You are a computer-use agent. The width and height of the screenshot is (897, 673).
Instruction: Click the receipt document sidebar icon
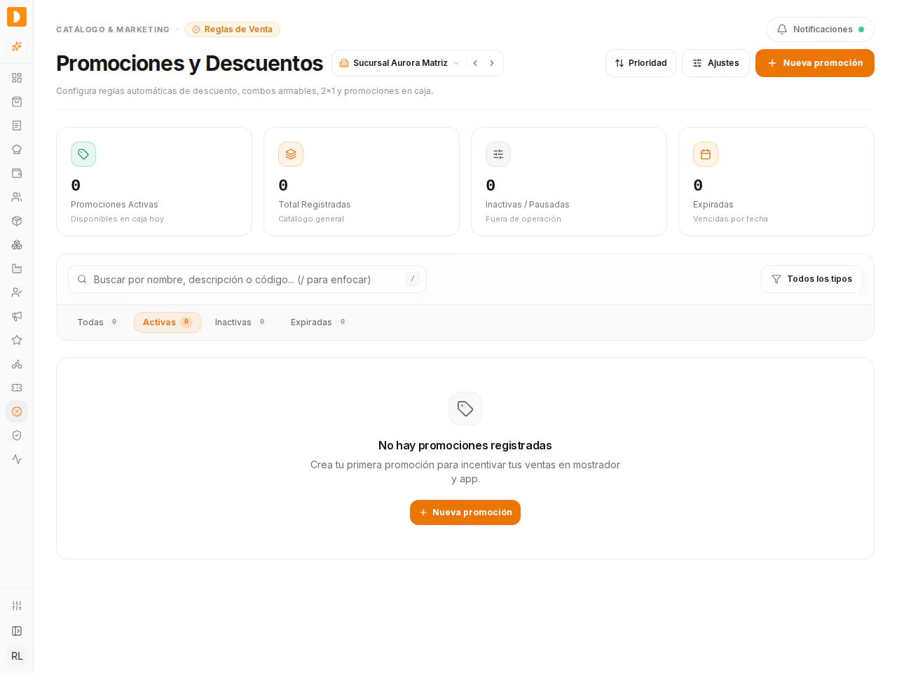point(17,125)
